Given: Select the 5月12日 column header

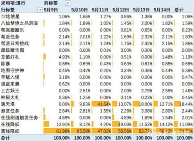Looking at the screenshot, I should (121, 10).
